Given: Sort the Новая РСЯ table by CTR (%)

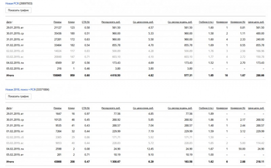Looking at the screenshot, I should [86, 22].
